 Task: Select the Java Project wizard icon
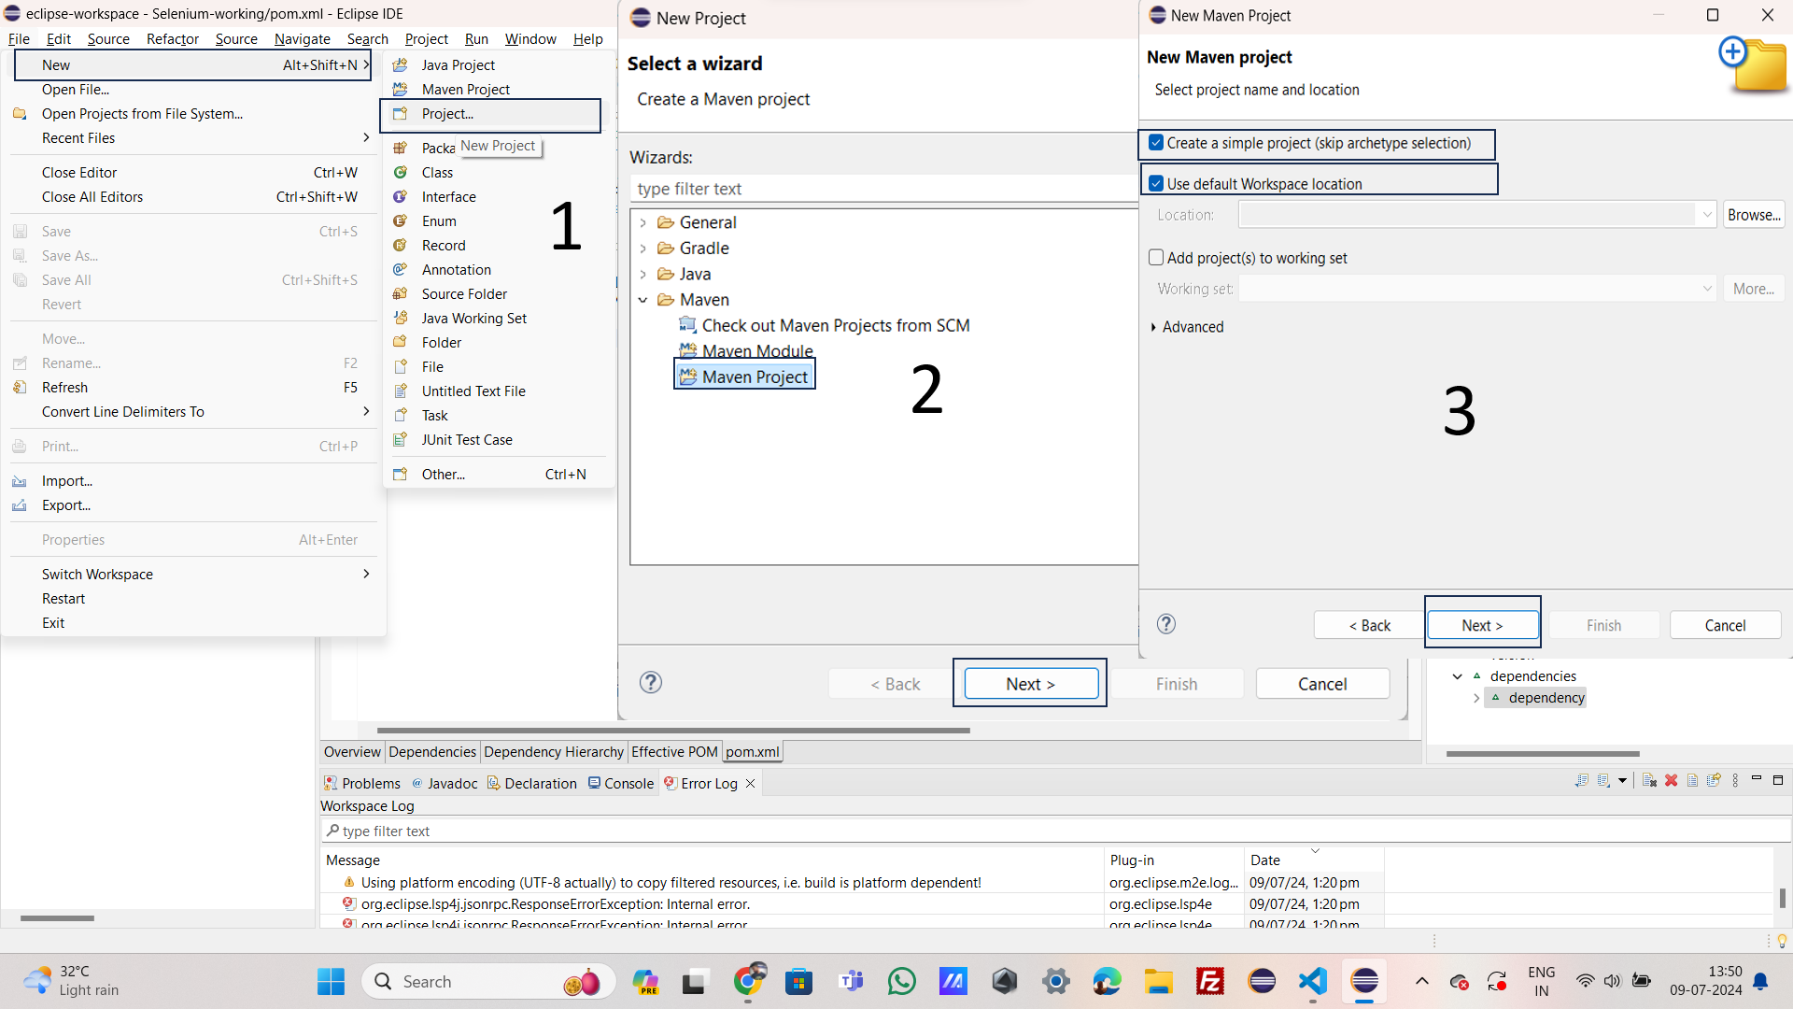pyautogui.click(x=401, y=64)
